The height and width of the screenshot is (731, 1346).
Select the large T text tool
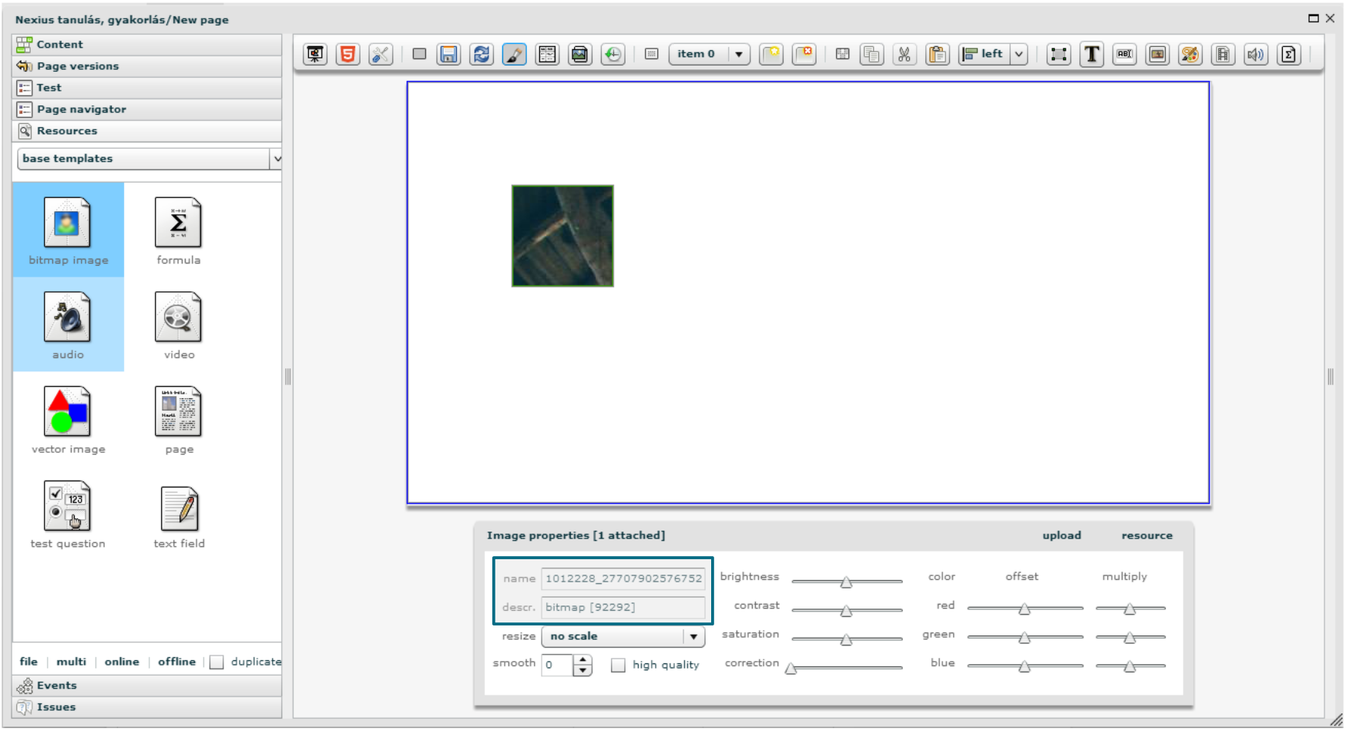click(1092, 54)
